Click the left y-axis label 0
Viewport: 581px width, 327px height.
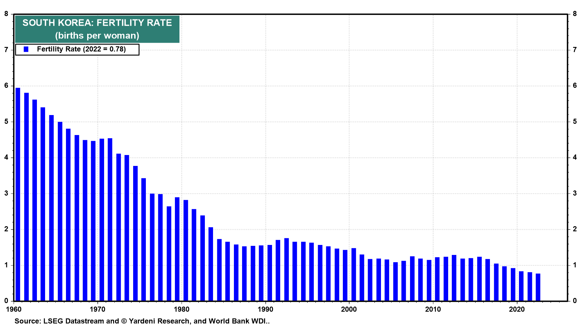tap(6, 301)
